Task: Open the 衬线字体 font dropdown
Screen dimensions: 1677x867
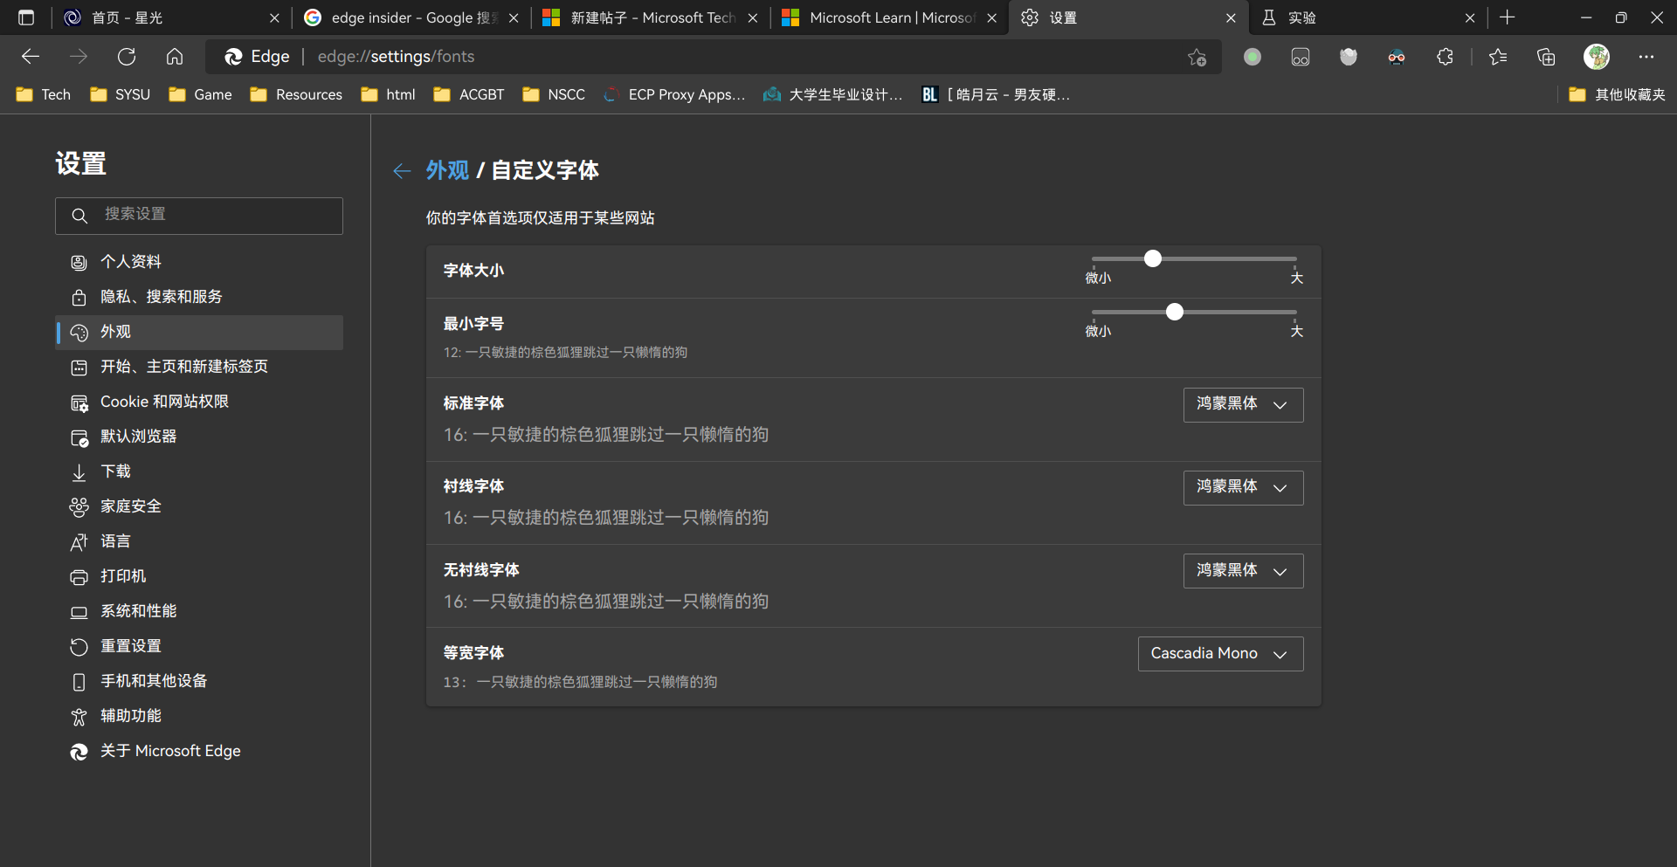Action: point(1242,487)
